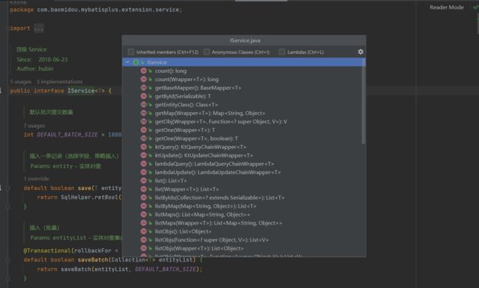
Task: Click method icon beside ktUpdate()
Action: coord(144,155)
